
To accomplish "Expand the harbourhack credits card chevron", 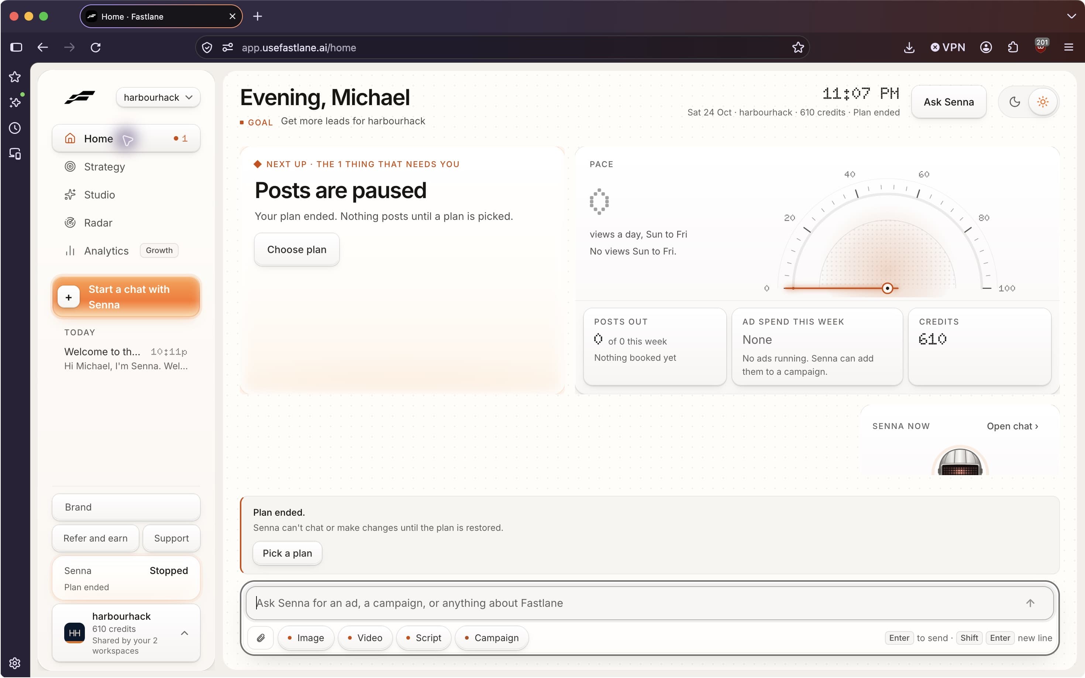I will 185,633.
